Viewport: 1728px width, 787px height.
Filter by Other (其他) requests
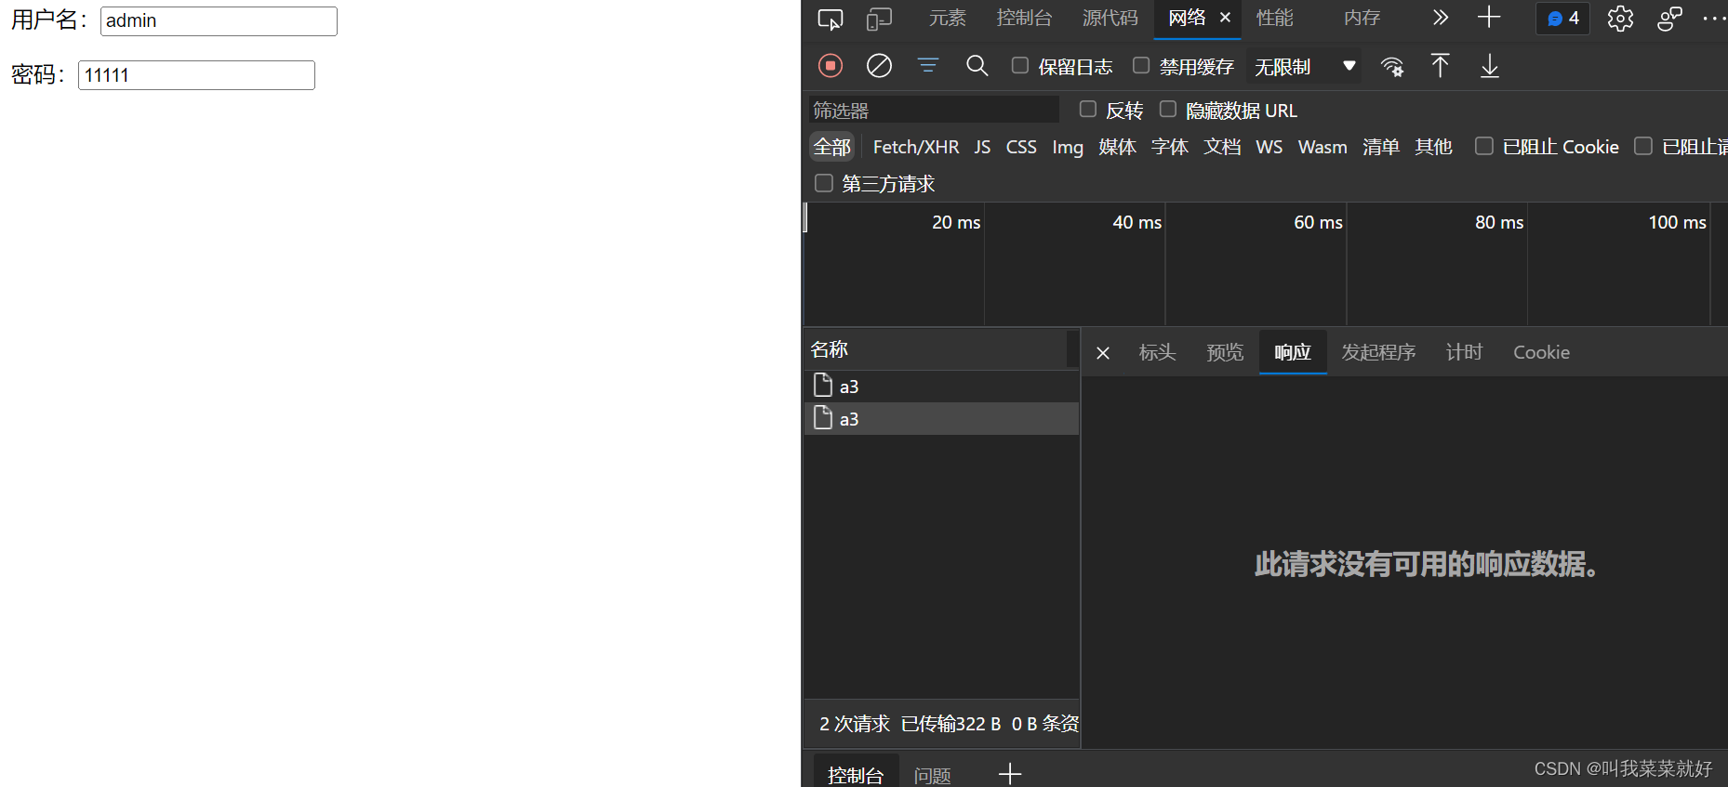pos(1433,147)
